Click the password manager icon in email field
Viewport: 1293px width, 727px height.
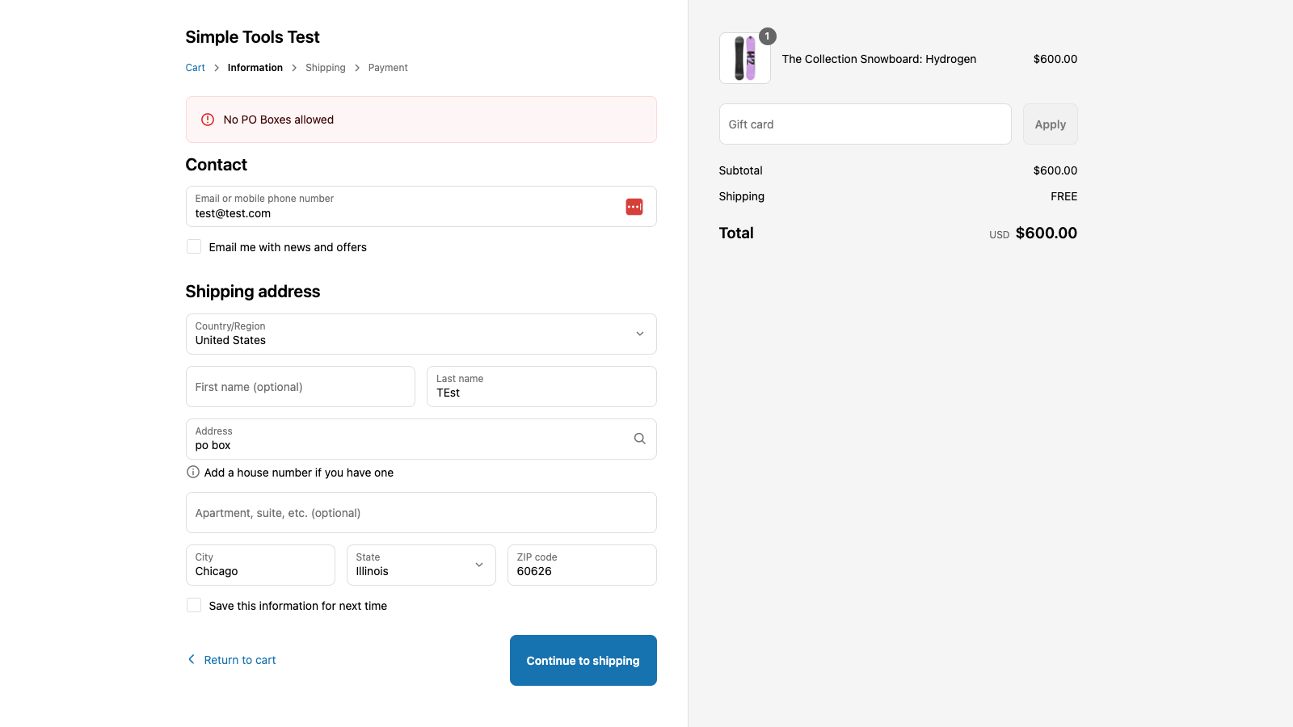[x=634, y=207]
